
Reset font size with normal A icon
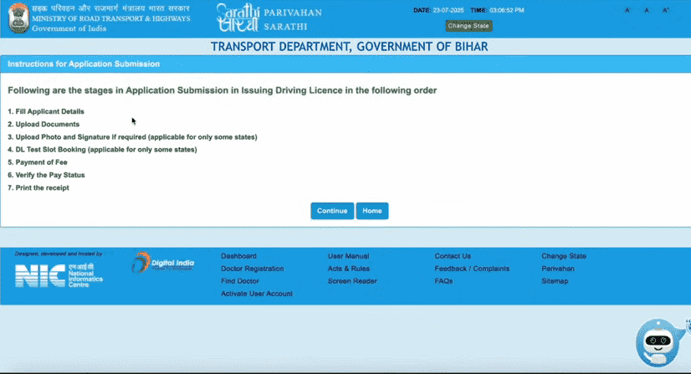click(x=647, y=11)
